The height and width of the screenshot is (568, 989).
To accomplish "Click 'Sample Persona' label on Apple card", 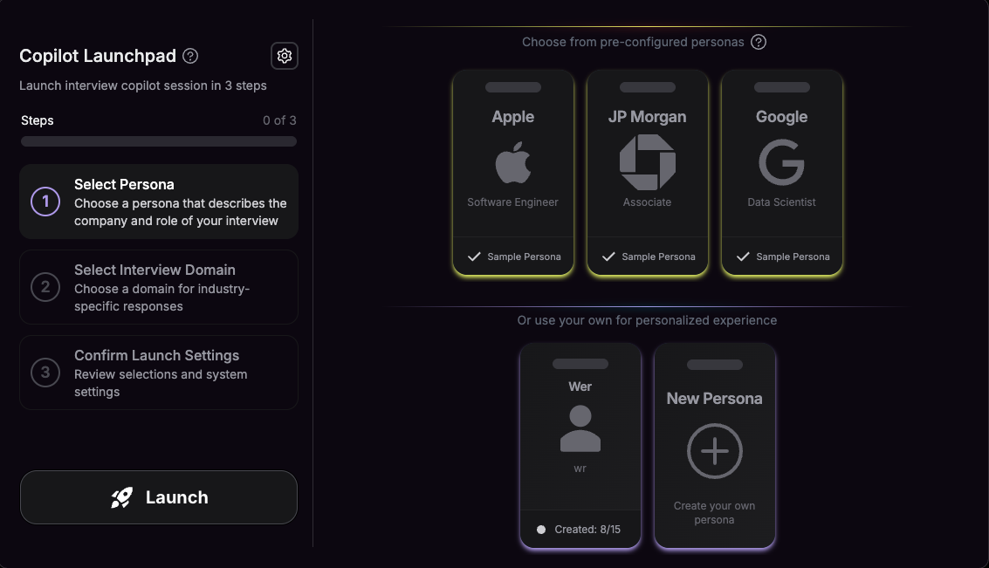I will click(x=524, y=257).
